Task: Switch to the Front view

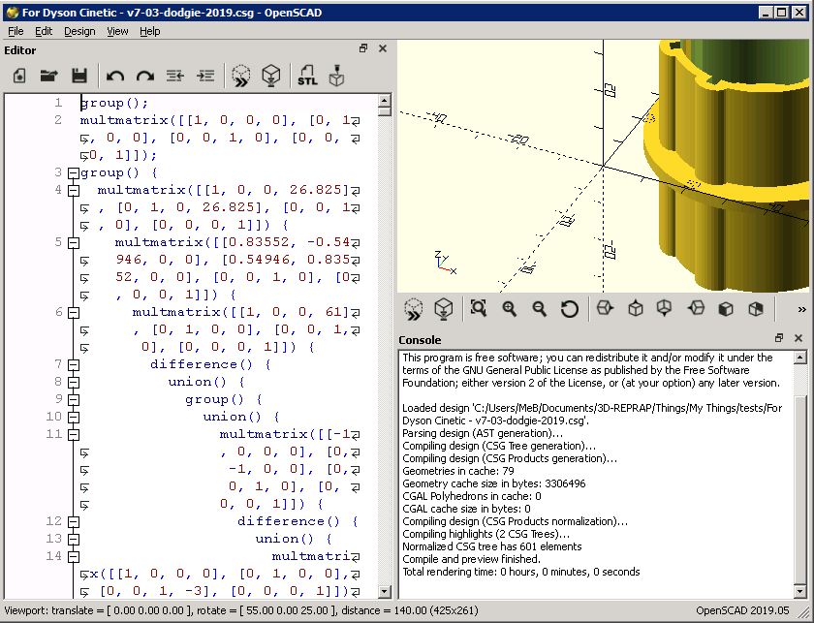Action: pyautogui.click(x=726, y=309)
